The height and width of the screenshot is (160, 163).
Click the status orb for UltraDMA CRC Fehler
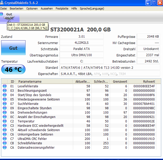pyautogui.click(x=5, y=139)
